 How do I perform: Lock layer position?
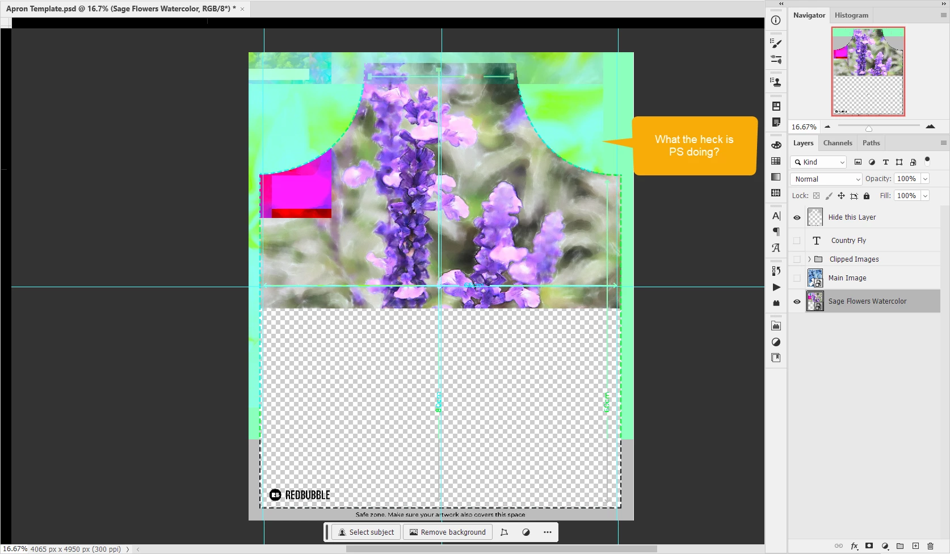(841, 196)
